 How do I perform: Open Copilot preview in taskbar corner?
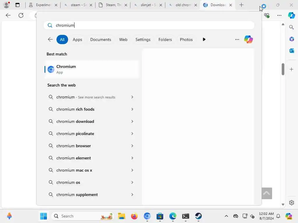[x=289, y=216]
